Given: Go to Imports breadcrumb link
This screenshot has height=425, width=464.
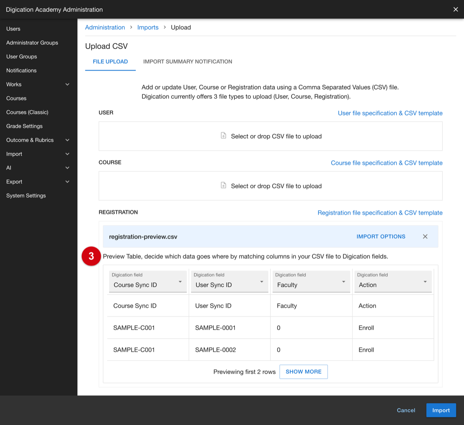Looking at the screenshot, I should click(148, 27).
